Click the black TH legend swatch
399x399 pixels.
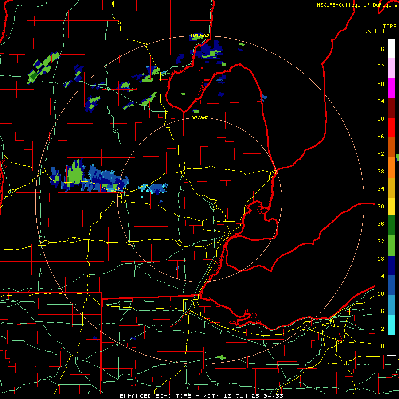[x=391, y=345]
